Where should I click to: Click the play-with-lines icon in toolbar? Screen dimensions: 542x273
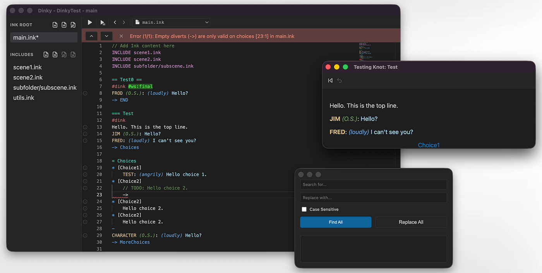point(103,22)
